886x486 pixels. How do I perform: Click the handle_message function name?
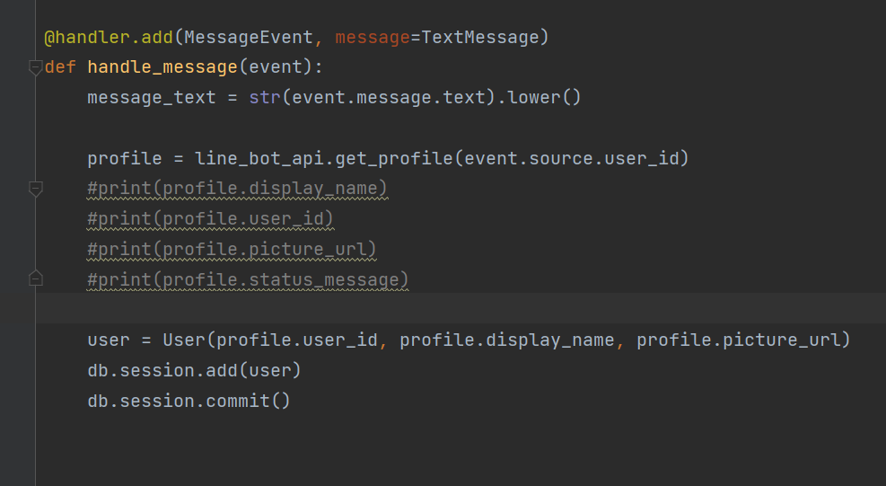pyautogui.click(x=162, y=67)
